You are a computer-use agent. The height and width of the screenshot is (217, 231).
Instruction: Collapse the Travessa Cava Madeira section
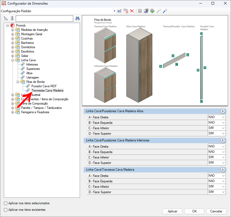coord(223,170)
